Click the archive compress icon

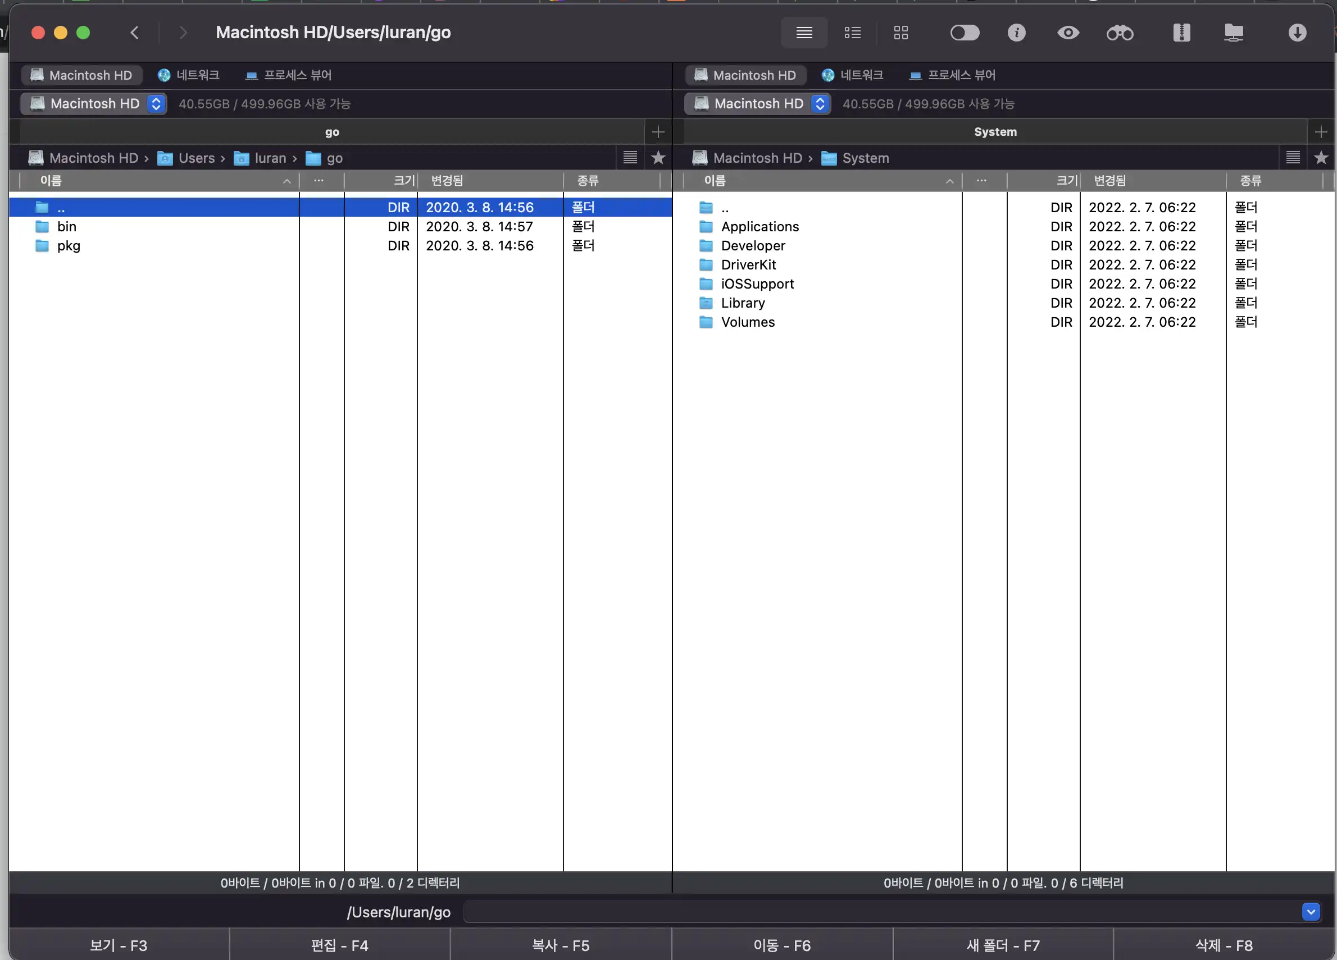[x=1181, y=33]
